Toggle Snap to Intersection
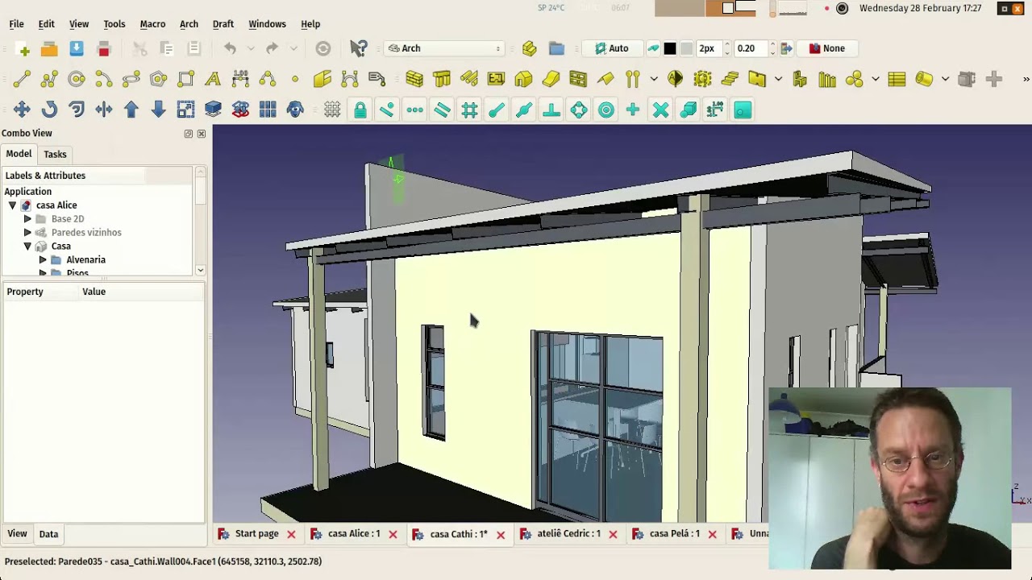The image size is (1032, 580). (x=660, y=110)
